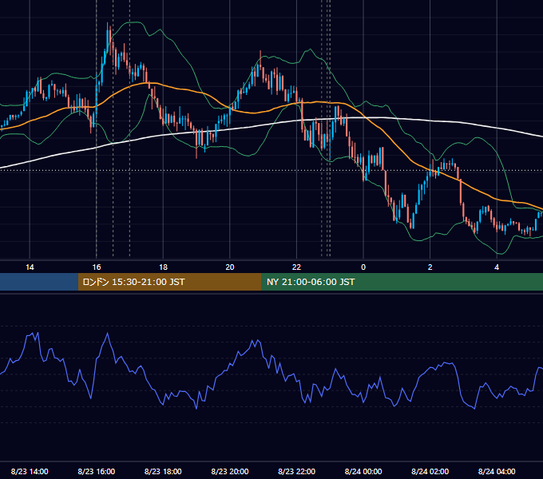Click the 8/23 14:00 date label

(x=30, y=471)
